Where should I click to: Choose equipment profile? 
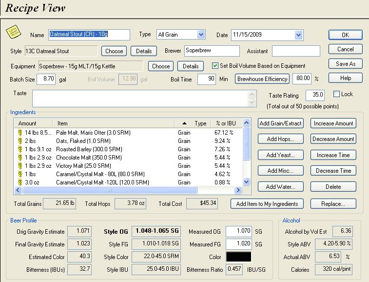pyautogui.click(x=161, y=66)
